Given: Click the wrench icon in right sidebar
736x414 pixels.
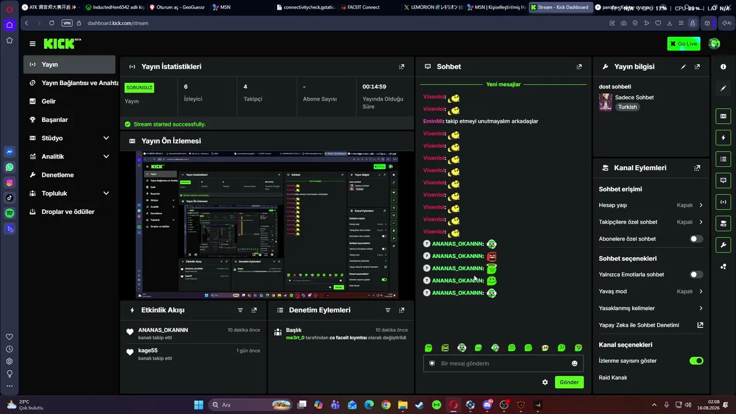Looking at the screenshot, I should 723,245.
